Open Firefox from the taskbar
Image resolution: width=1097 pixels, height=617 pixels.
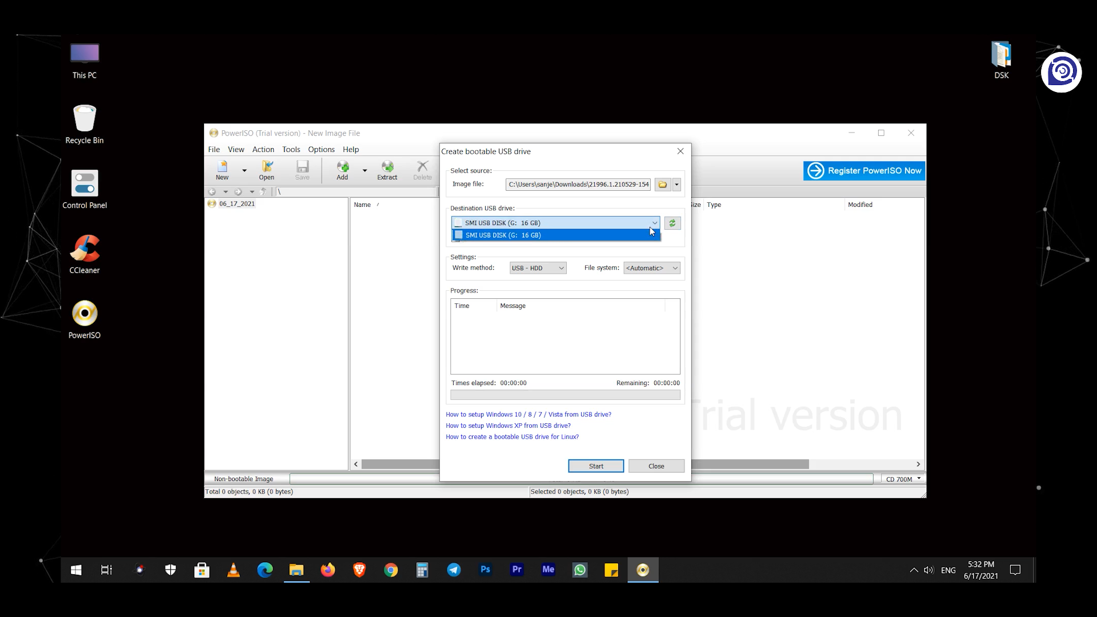tap(328, 570)
